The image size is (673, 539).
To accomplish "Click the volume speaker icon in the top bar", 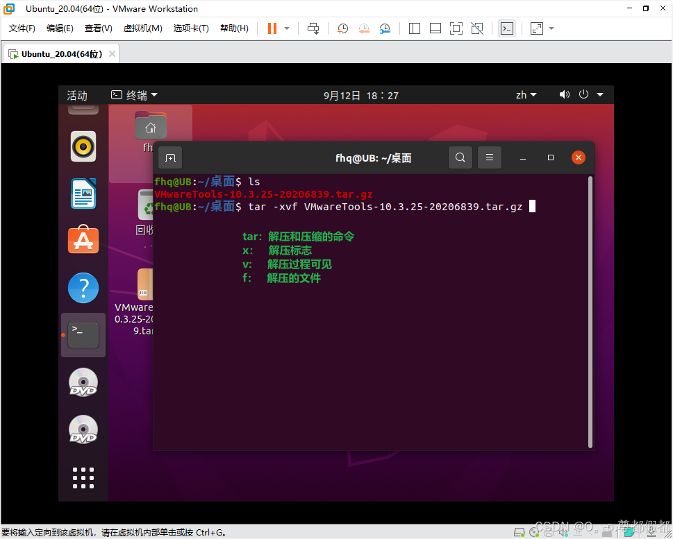I will [x=565, y=94].
